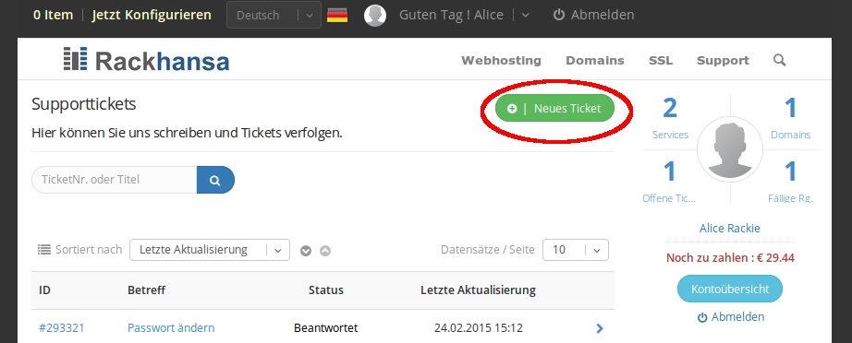The height and width of the screenshot is (343, 852).
Task: Open the Datensätze per page dropdown
Action: [576, 250]
